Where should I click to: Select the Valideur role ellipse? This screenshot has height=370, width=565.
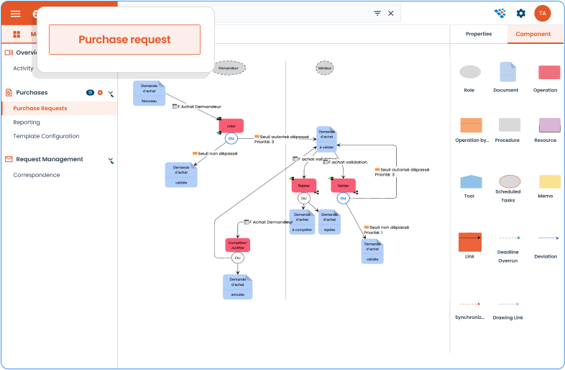[x=325, y=68]
